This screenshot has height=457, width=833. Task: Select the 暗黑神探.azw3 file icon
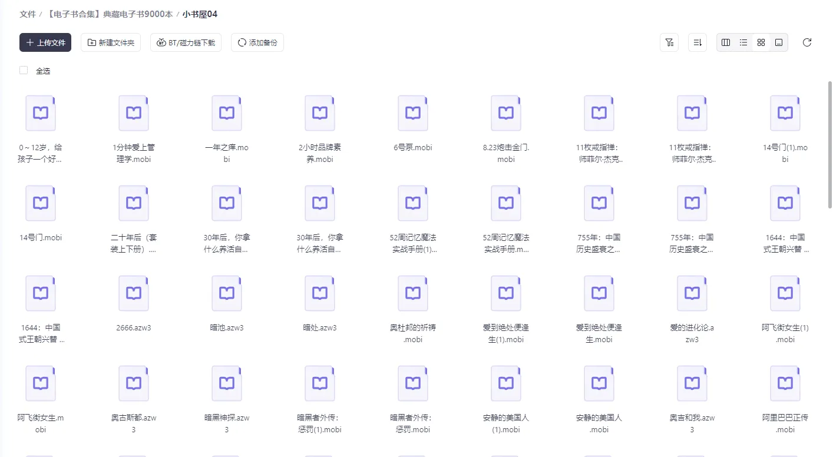click(x=227, y=383)
